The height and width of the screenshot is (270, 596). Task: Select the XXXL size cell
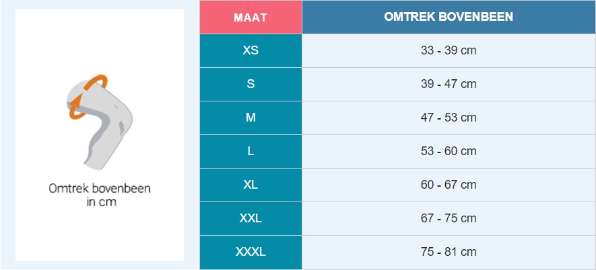click(x=251, y=253)
